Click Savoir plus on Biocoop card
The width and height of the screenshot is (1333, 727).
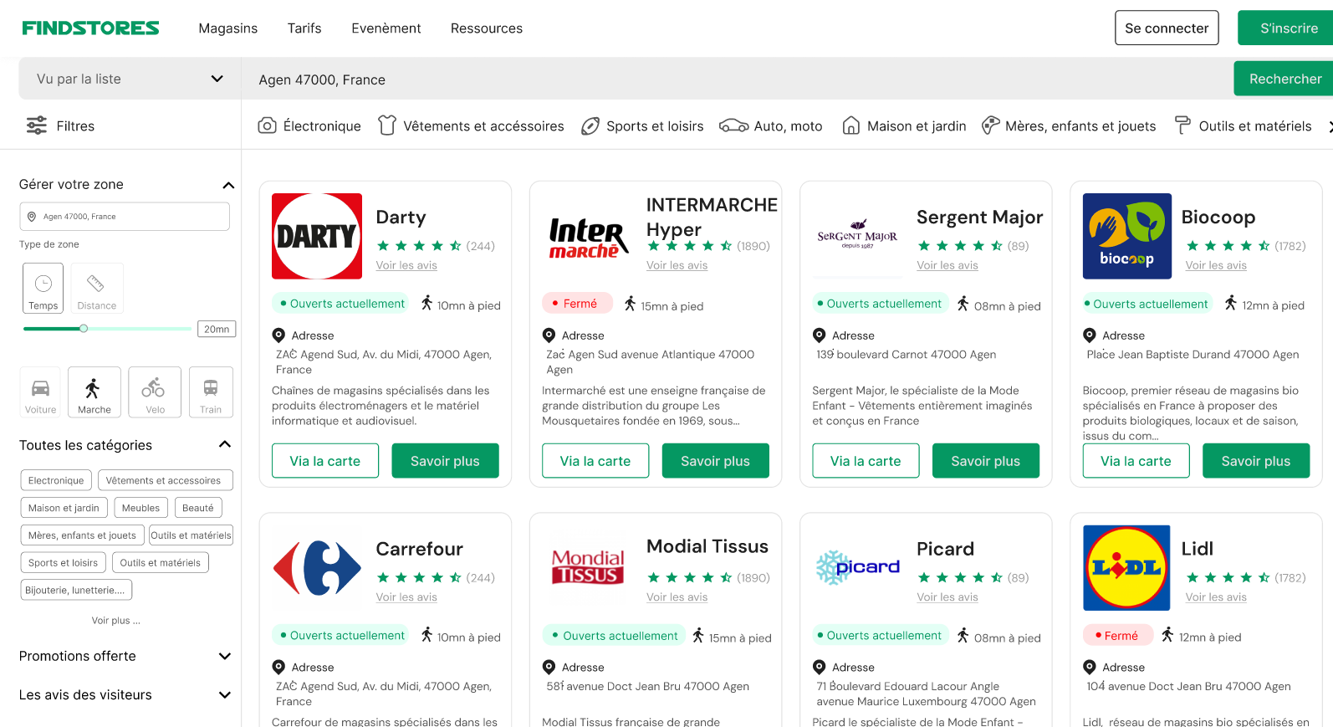pyautogui.click(x=1256, y=461)
